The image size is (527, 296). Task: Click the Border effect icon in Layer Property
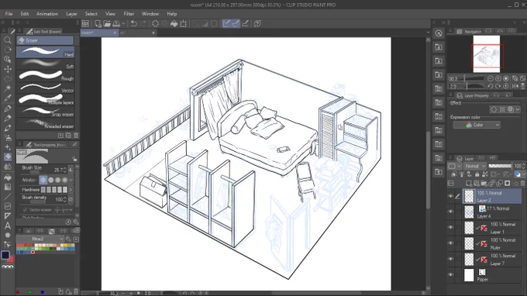tap(494, 109)
